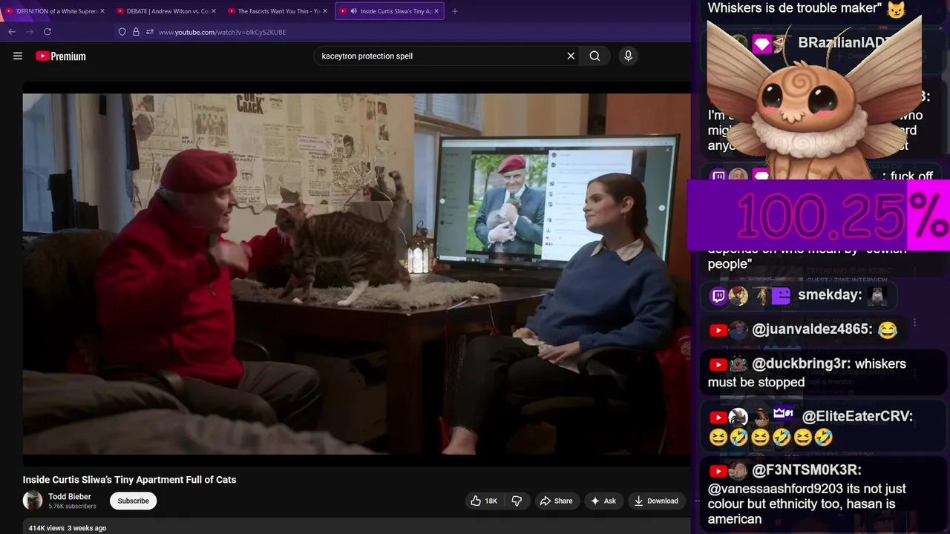This screenshot has height=534, width=950.
Task: Open the tracking protection shield icon
Action: point(122,32)
